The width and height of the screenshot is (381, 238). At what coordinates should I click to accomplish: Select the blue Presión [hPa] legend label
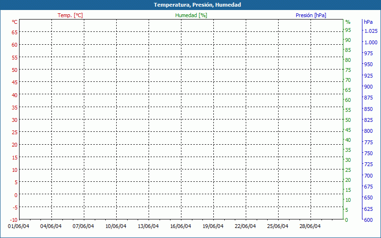[x=311, y=15]
